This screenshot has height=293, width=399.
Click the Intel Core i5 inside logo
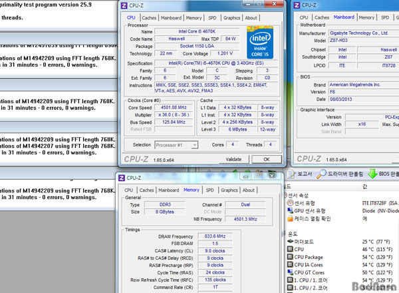pos(260,43)
